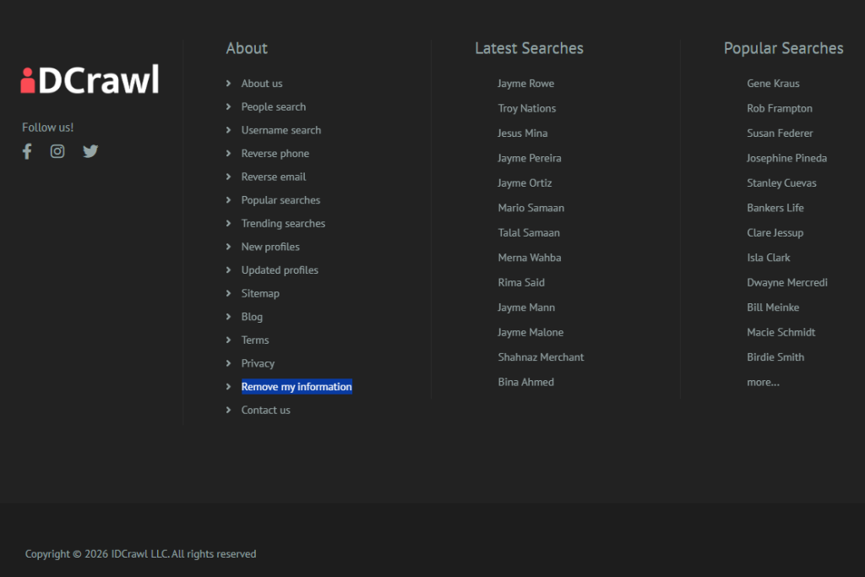Click the highlighted Remove my information link
Image resolution: width=865 pixels, height=577 pixels.
[296, 387]
